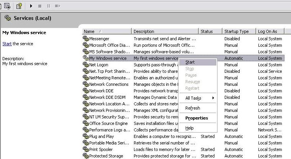Click the MS Software Shado... service icon

85,51
